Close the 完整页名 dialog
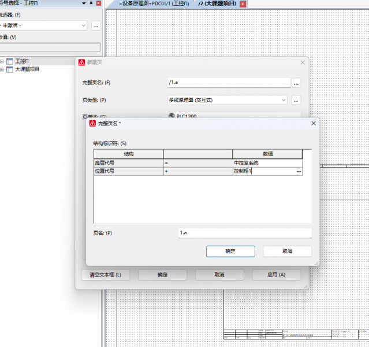This screenshot has width=369, height=347. [x=314, y=123]
